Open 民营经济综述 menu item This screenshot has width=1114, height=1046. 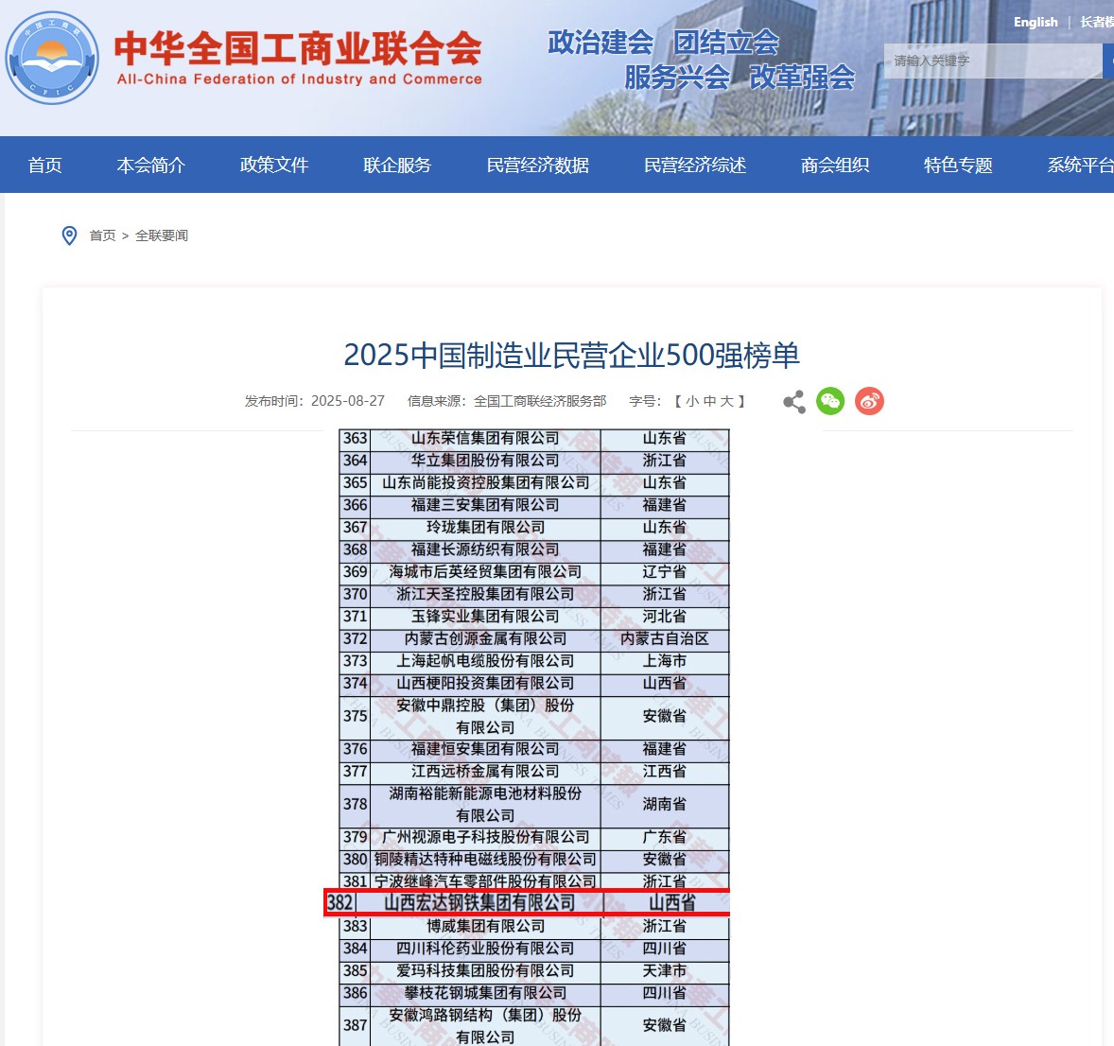695,166
